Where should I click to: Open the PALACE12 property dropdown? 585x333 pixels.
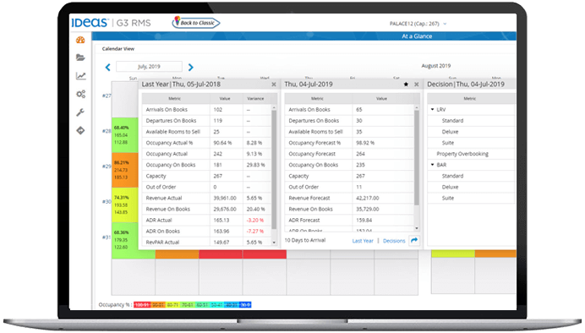tap(418, 24)
